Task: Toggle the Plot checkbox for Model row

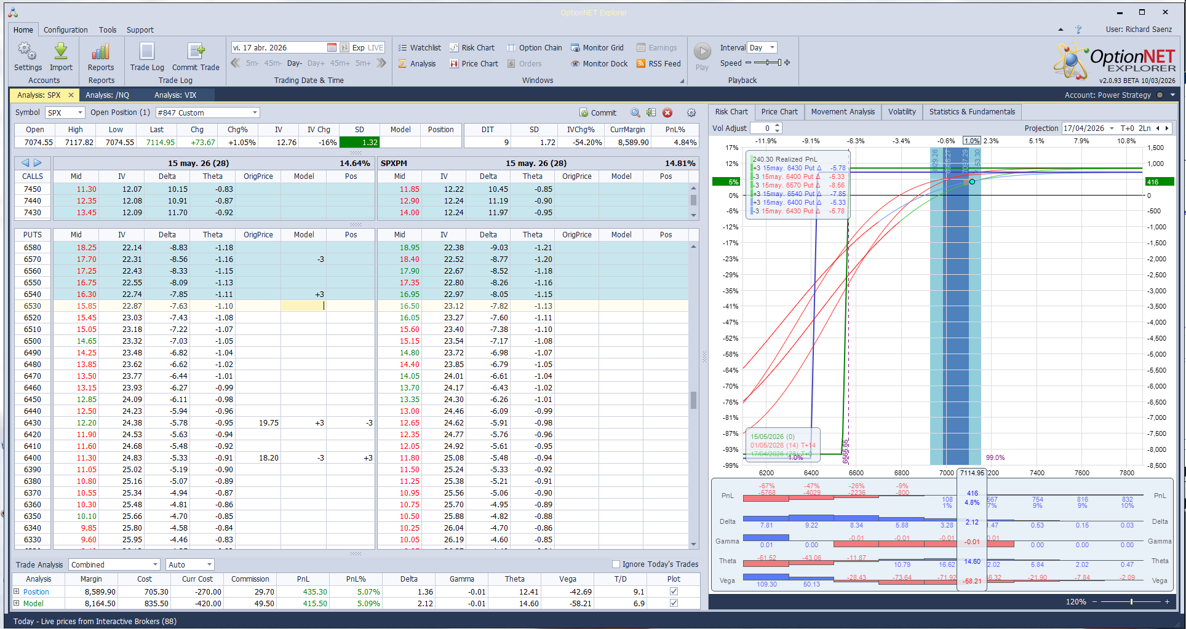Action: [x=674, y=603]
